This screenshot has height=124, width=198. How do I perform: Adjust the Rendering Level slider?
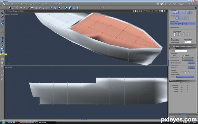pos(188,60)
